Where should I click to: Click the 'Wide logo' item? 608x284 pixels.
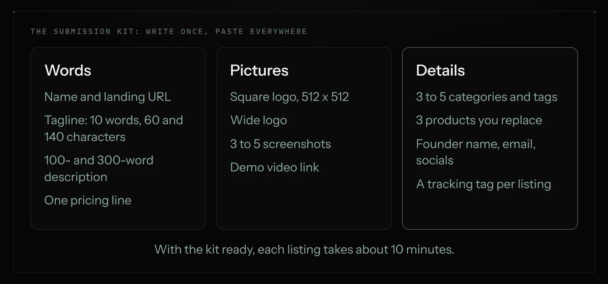tap(259, 120)
